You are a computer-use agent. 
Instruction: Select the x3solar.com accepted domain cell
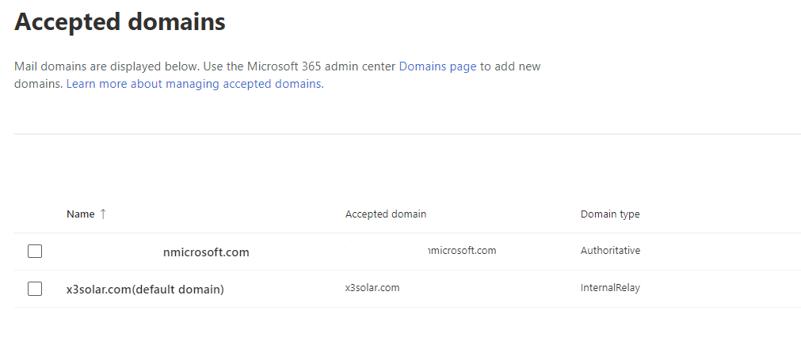[x=372, y=287]
